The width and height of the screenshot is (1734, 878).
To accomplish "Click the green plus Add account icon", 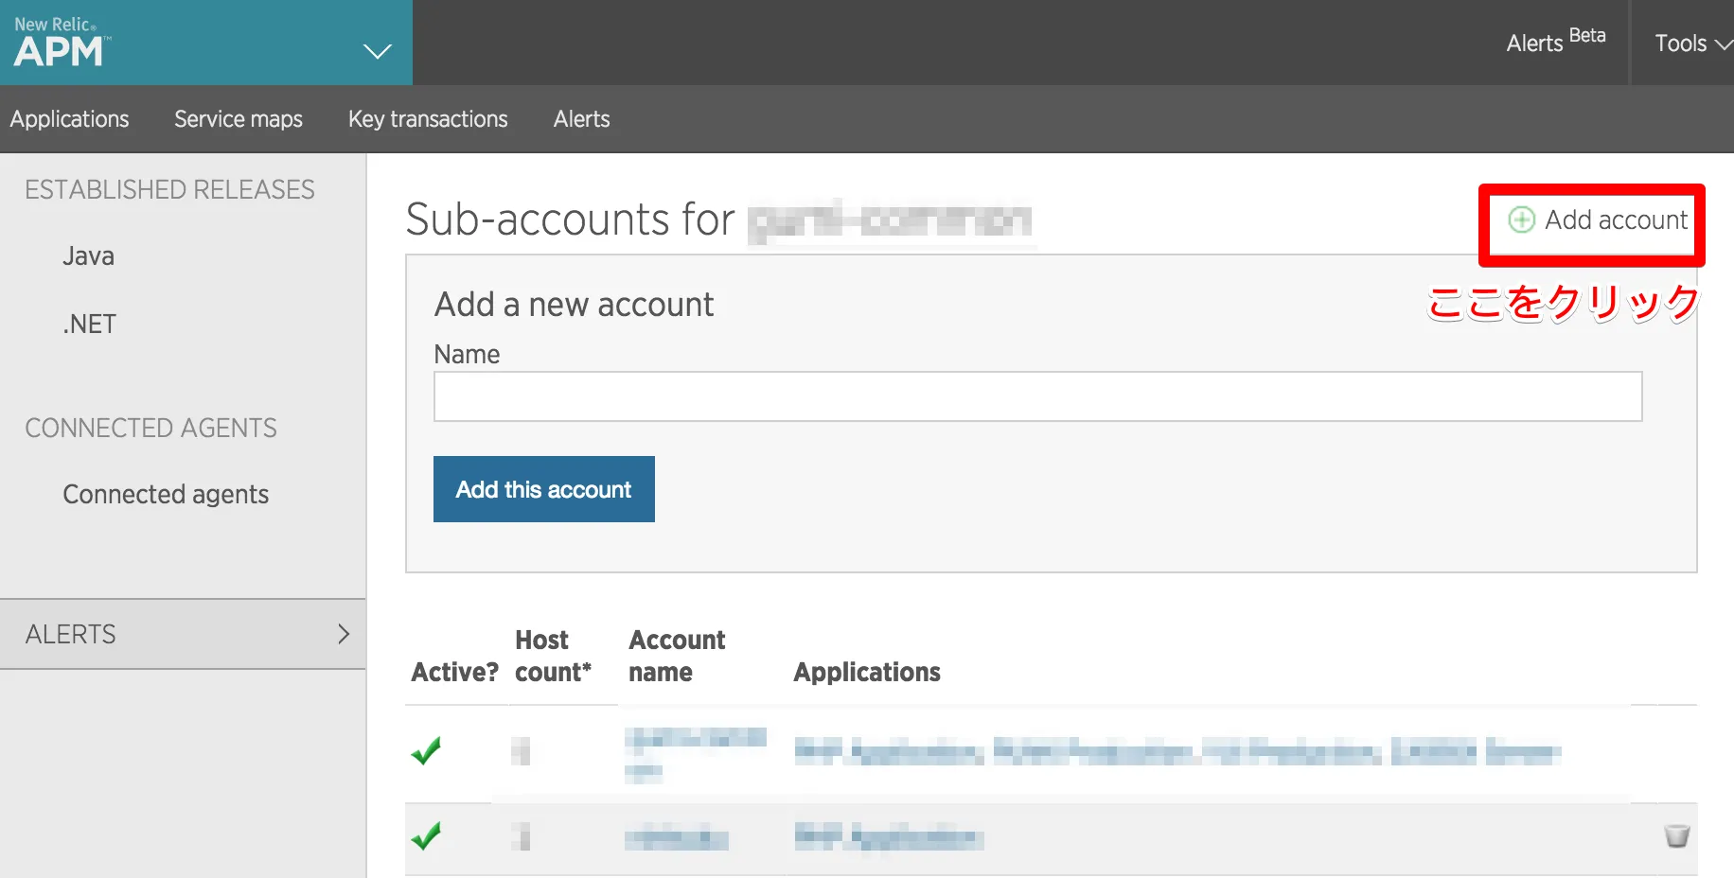I will [1521, 219].
